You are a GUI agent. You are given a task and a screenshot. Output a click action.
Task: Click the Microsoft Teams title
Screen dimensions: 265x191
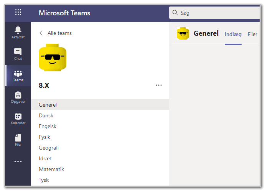[x=64, y=13]
